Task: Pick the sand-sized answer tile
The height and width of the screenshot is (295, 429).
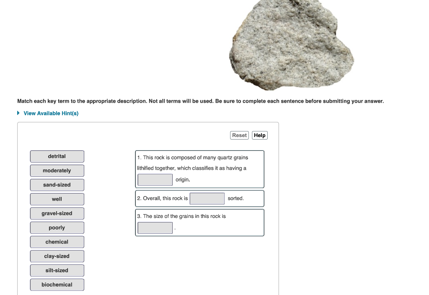Action: (57, 185)
